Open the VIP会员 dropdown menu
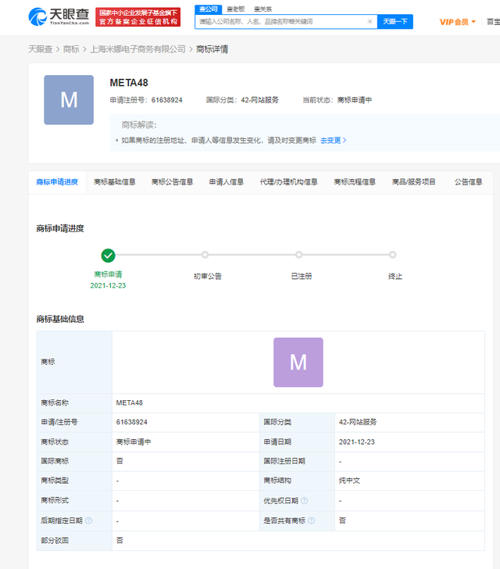500x569 pixels. pyautogui.click(x=457, y=22)
